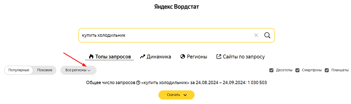The width and height of the screenshot is (351, 104).
Task: Click the external-link icon beside Сайты по запросу
Action: (x=219, y=57)
